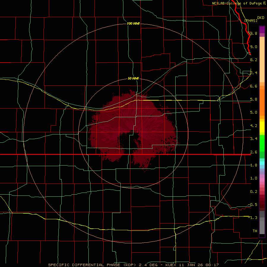
Task: Pick the bright yellow swatch near 4.2
Action: click(262, 127)
